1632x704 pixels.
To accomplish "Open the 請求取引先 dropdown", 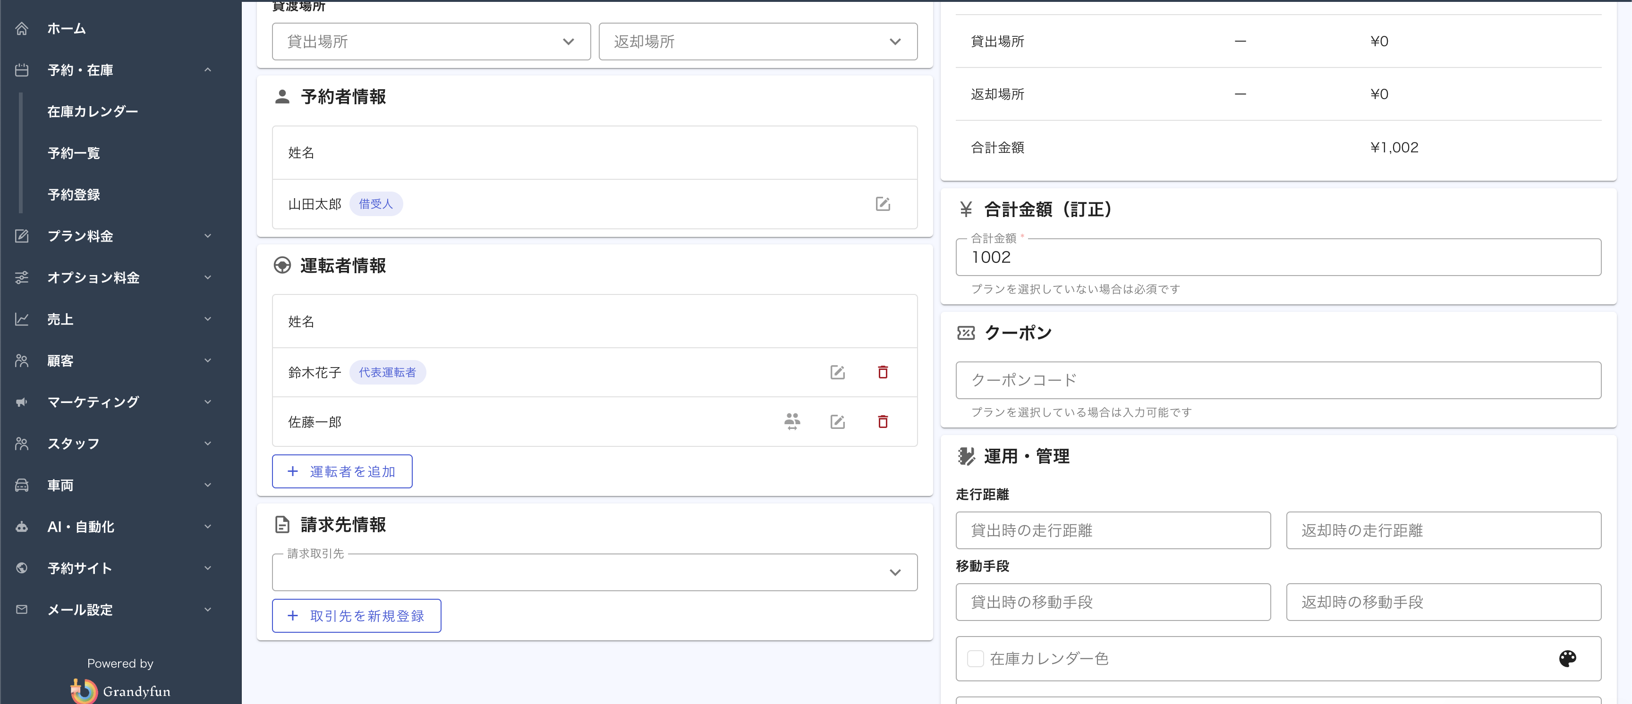I will point(595,572).
